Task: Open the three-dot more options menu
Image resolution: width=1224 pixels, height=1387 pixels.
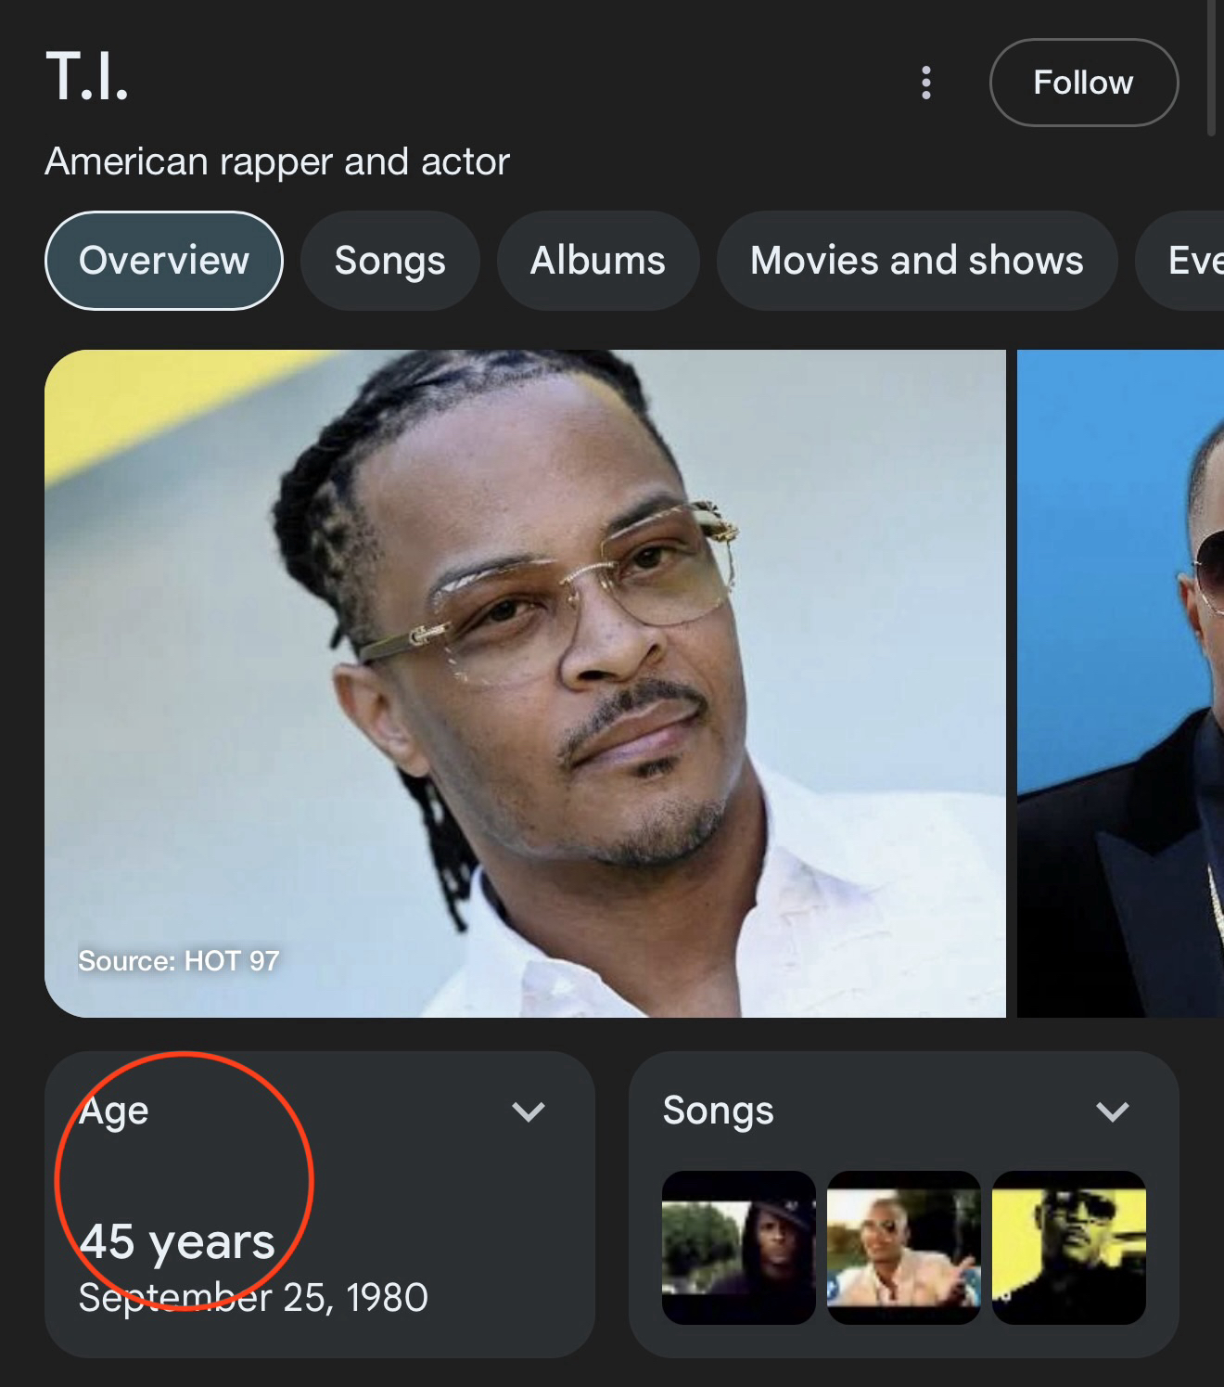Action: (x=925, y=83)
